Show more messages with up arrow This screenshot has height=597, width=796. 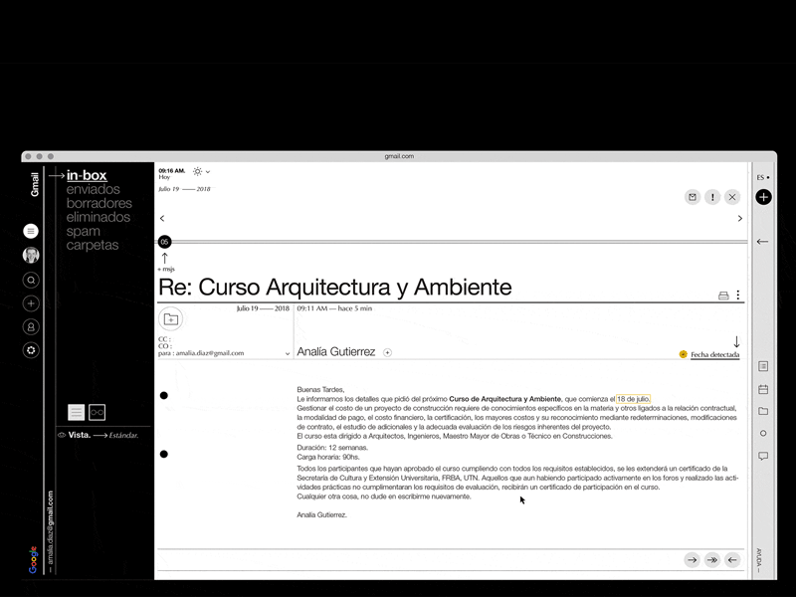(164, 258)
